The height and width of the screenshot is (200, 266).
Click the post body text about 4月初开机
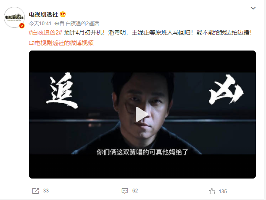(158, 32)
